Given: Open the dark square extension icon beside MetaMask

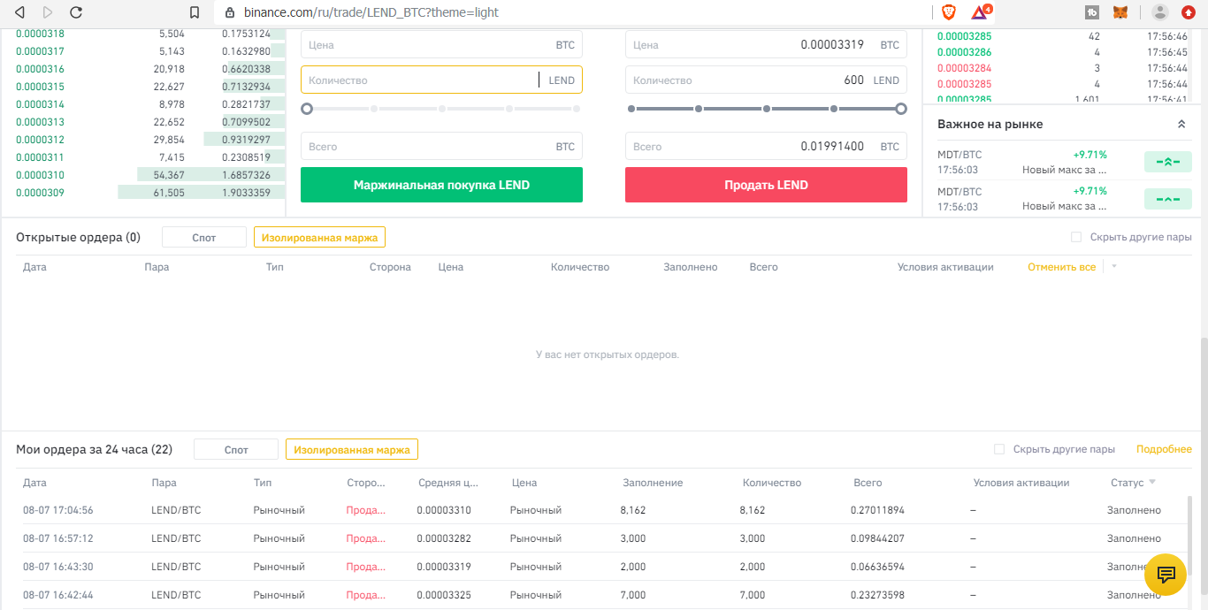Looking at the screenshot, I should point(1092,12).
